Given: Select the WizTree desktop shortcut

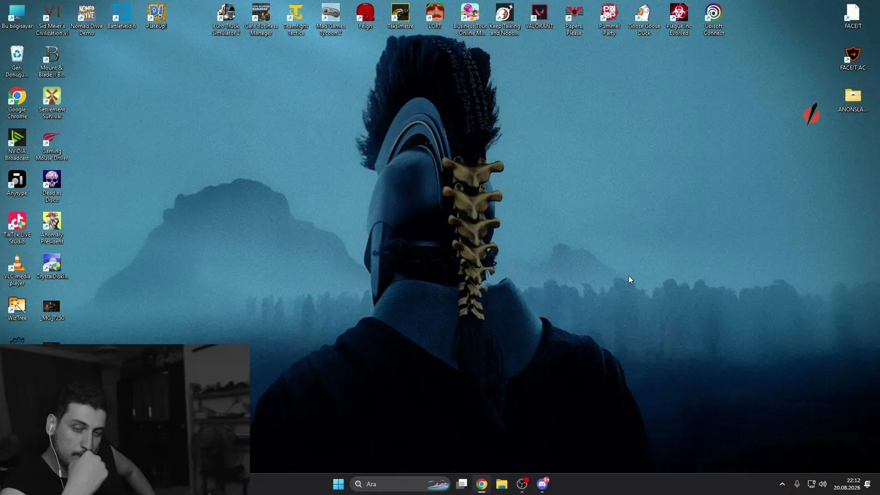Looking at the screenshot, I should pos(16,309).
